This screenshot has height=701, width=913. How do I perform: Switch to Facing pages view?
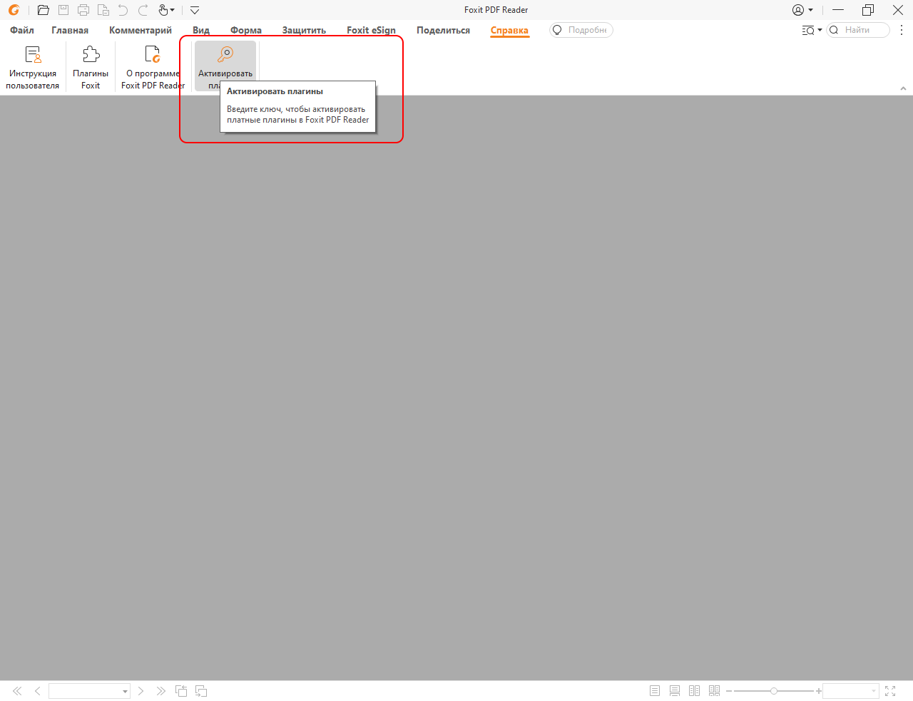pyautogui.click(x=694, y=691)
